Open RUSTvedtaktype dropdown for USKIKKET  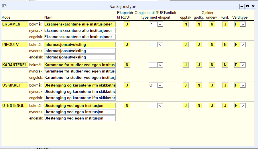point(160,85)
